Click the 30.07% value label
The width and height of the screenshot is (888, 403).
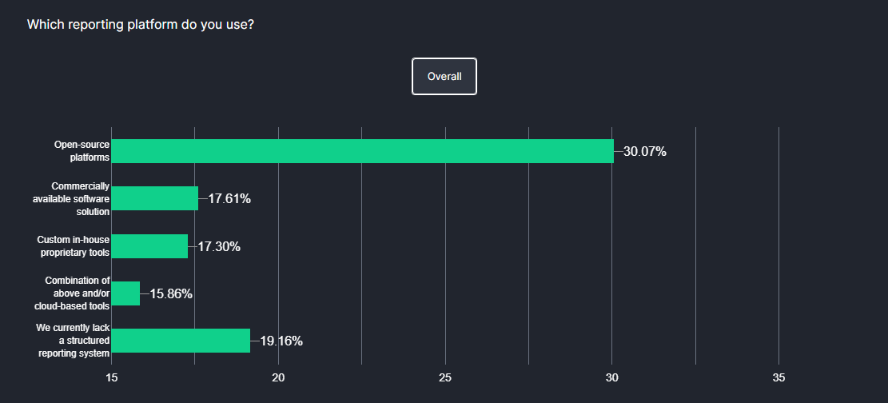[x=644, y=152]
